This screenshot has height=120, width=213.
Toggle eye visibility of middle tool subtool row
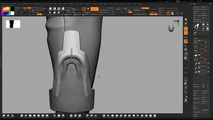[x=208, y=67]
